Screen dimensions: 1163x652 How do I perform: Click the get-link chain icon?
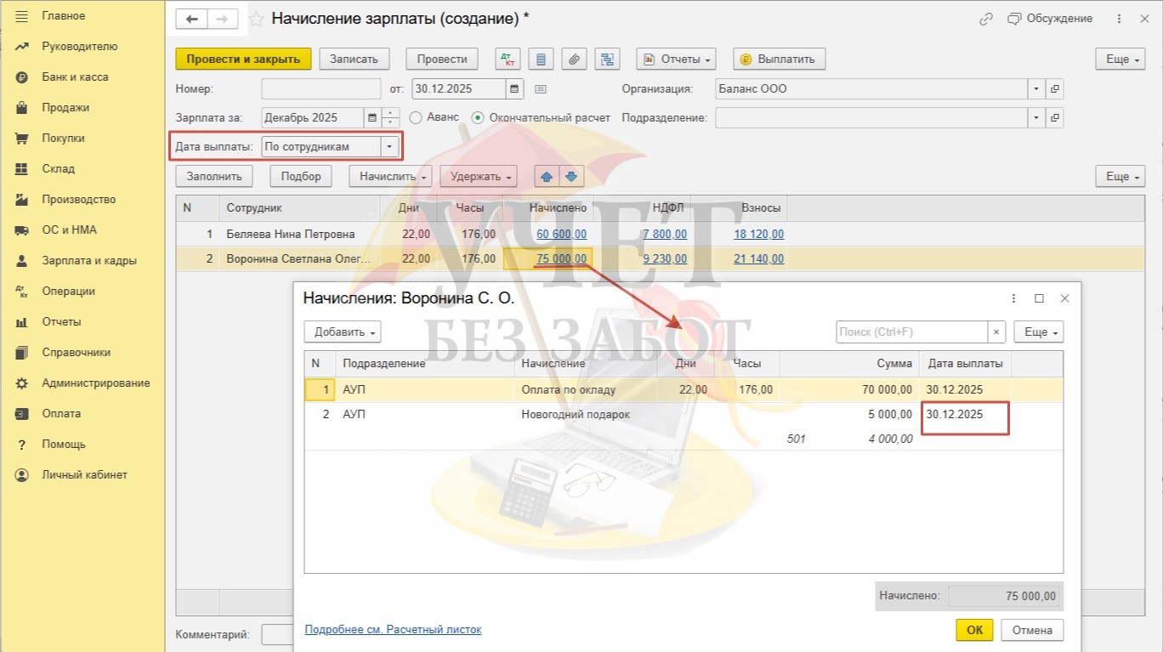click(986, 19)
